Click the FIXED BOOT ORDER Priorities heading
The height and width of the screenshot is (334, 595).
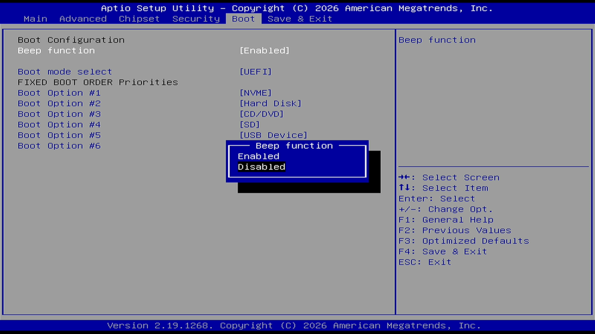point(98,82)
